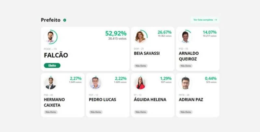Click 'Não Eleito' badge under Pedro Lucas
Image resolution: width=260 pixels, height=132 pixels.
96,112
